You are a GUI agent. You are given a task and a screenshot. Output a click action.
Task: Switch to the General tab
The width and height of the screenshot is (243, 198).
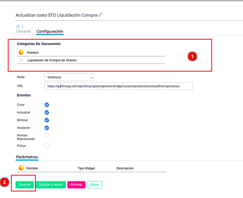[23, 31]
